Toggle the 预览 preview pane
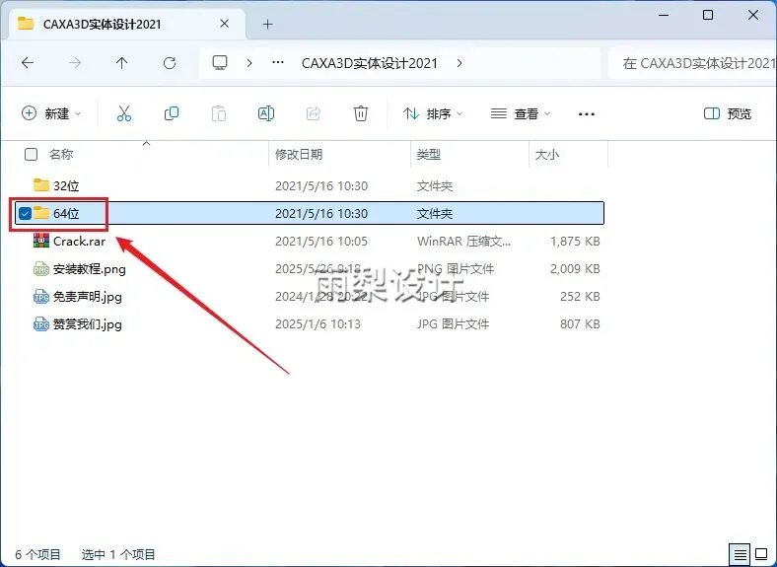Viewport: 777px width, 567px height. [x=728, y=114]
